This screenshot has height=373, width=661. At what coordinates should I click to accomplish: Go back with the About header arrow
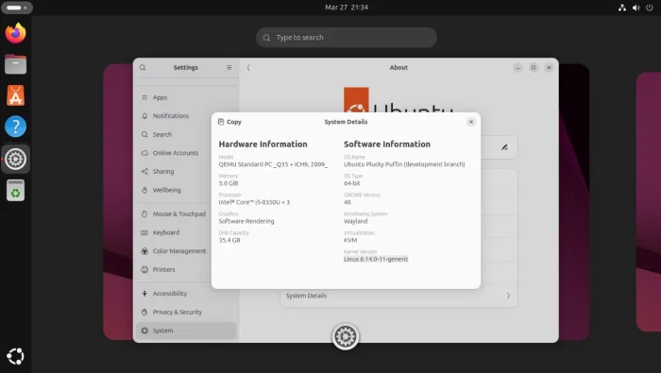248,67
